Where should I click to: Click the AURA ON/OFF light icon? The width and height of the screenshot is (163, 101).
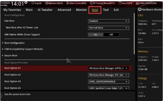click(137, 3)
